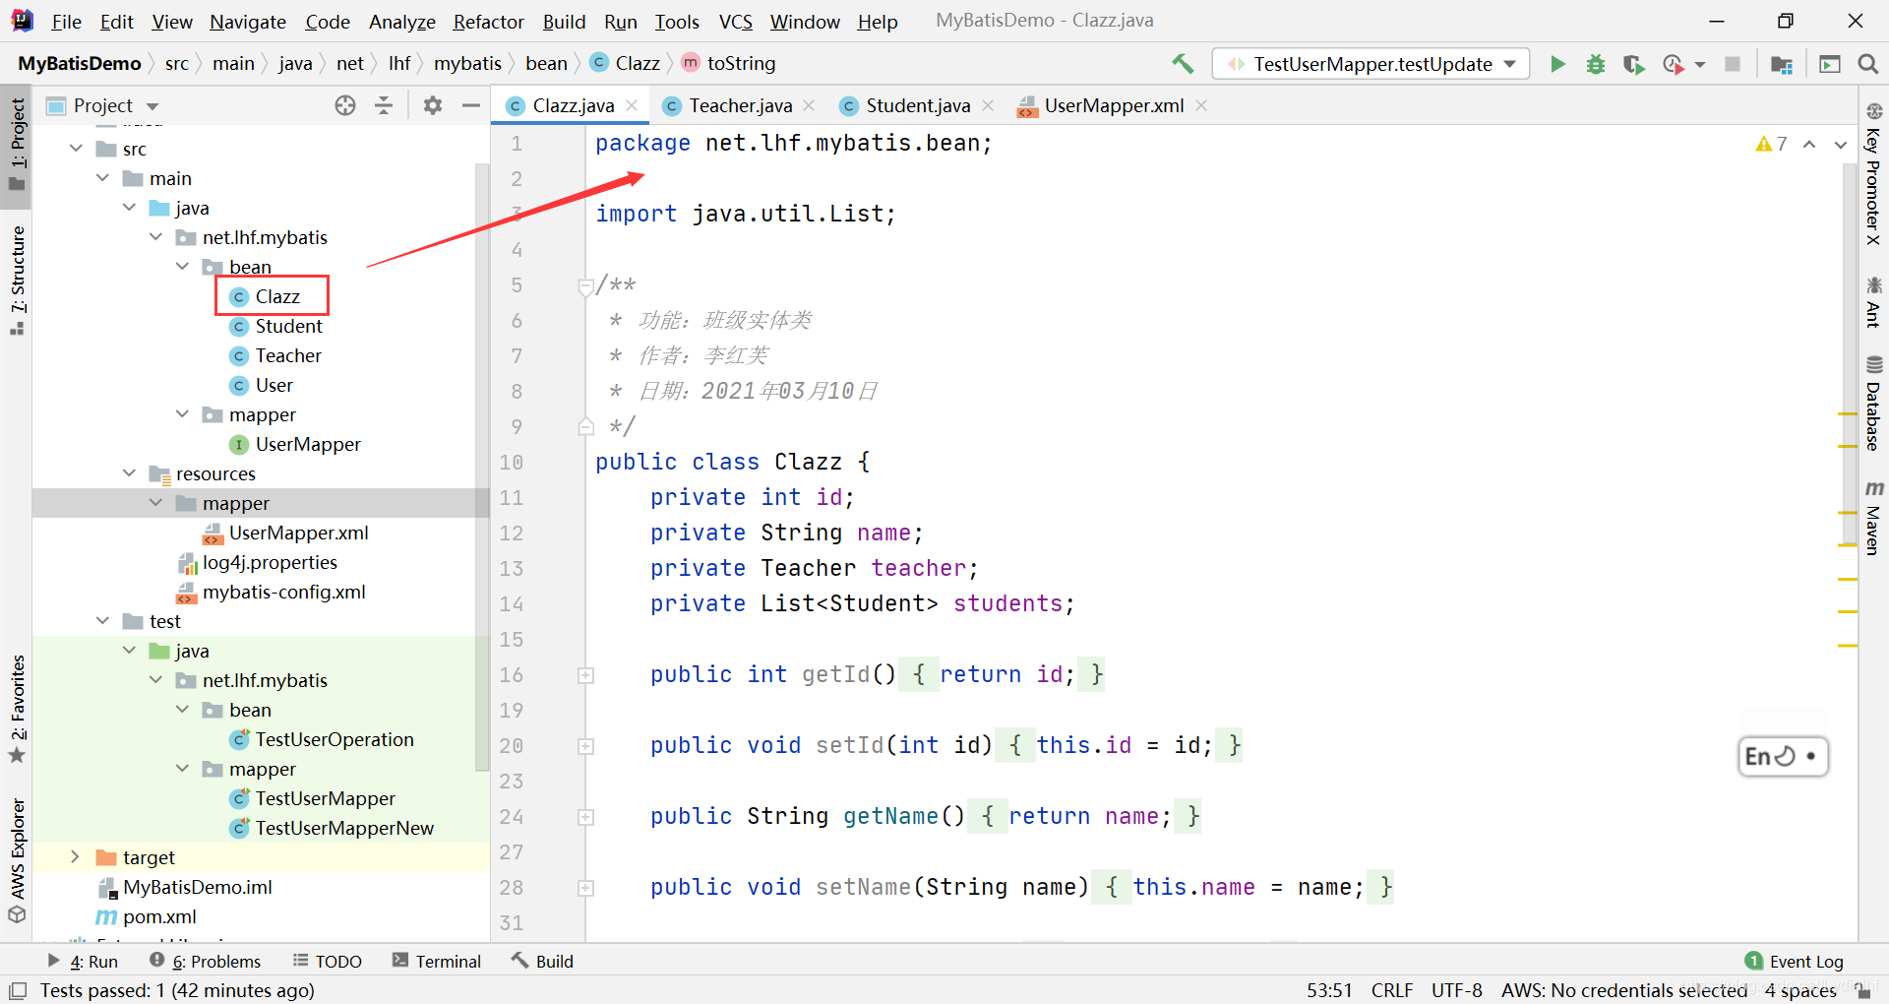Click the locate target crosshair icon
Viewport: 1889px width, 1004px height.
(344, 105)
